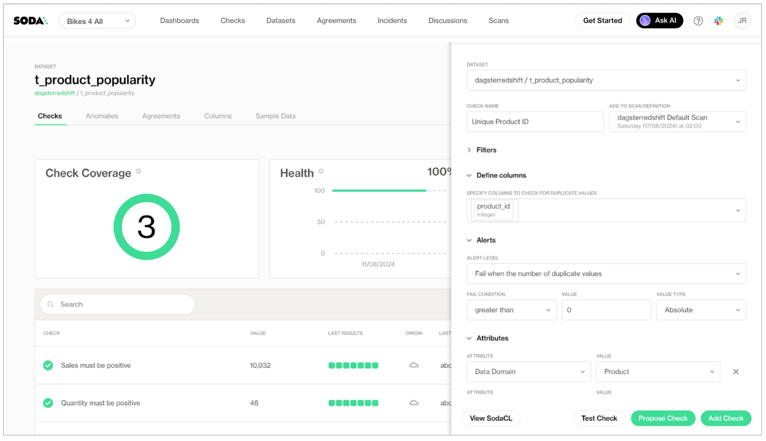Click the Slack integration icon
This screenshot has width=766, height=441.
tap(718, 21)
